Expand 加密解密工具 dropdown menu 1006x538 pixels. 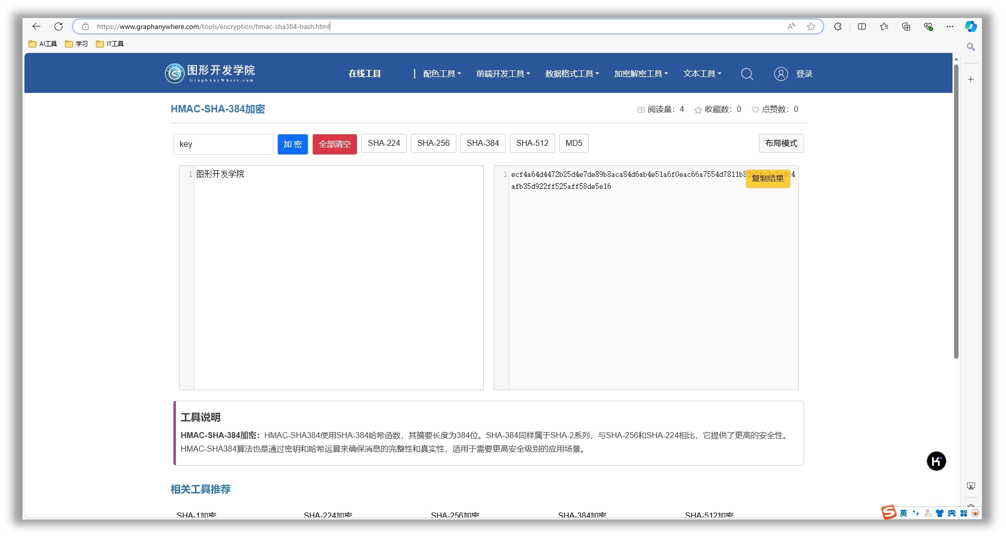(x=641, y=74)
